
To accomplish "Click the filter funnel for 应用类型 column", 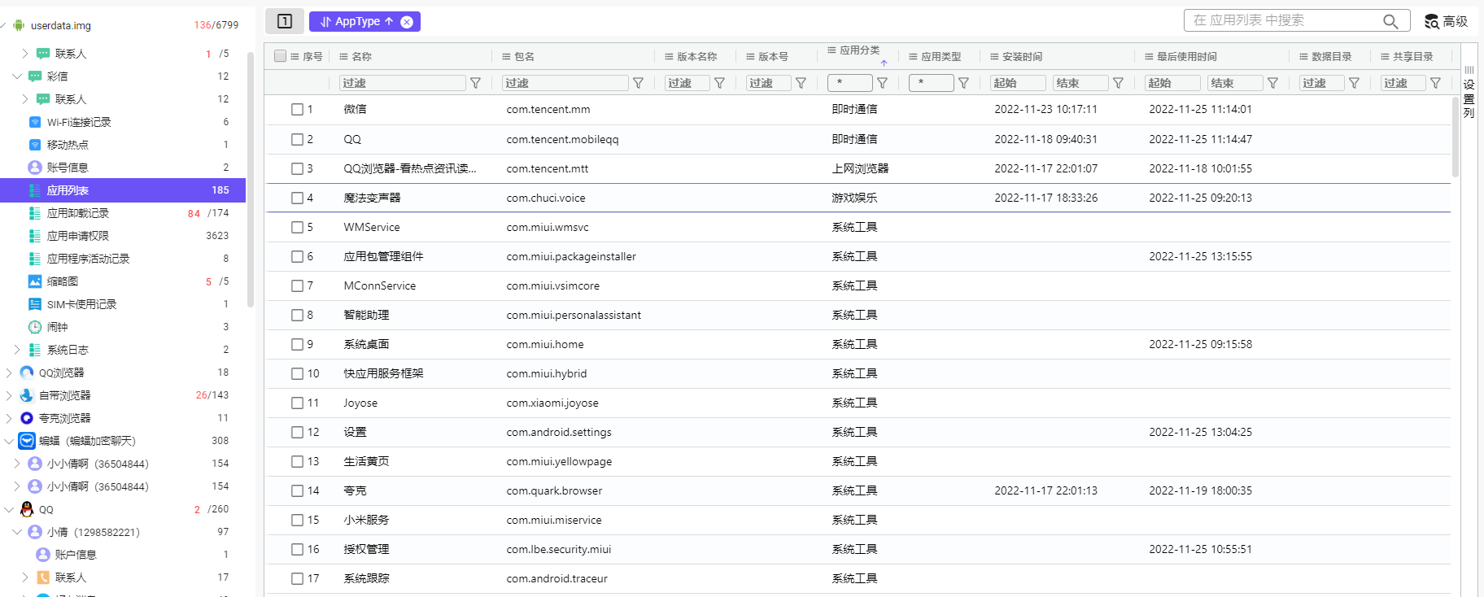I will 964,83.
